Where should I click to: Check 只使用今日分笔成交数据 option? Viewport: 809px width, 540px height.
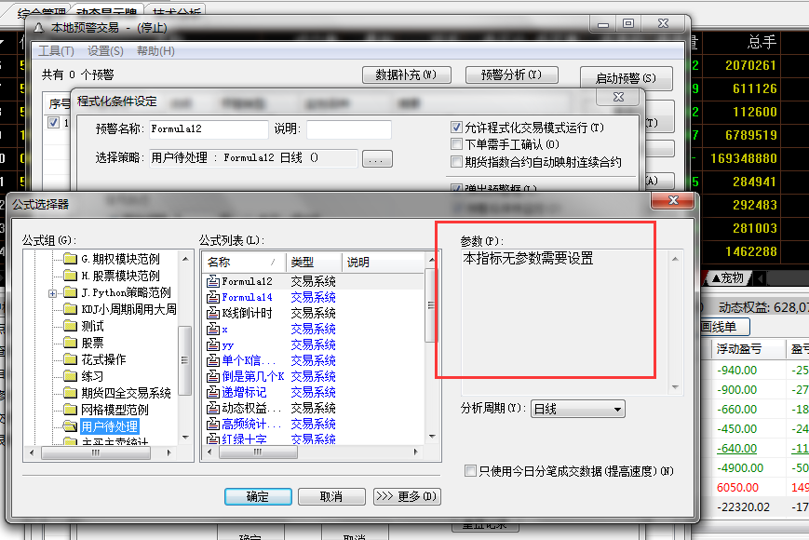[470, 470]
